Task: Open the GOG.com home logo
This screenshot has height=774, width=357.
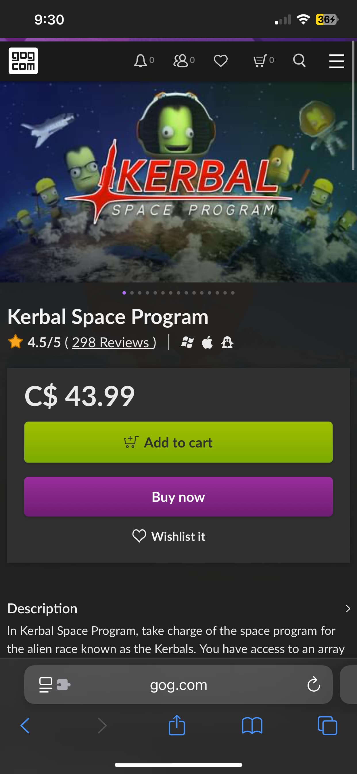Action: [23, 61]
